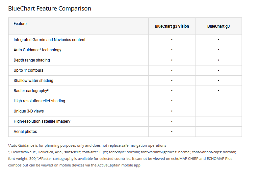Image resolution: width=259 pixels, height=176 pixels.
Task: Click the Feature column header
Action: (x=20, y=24)
